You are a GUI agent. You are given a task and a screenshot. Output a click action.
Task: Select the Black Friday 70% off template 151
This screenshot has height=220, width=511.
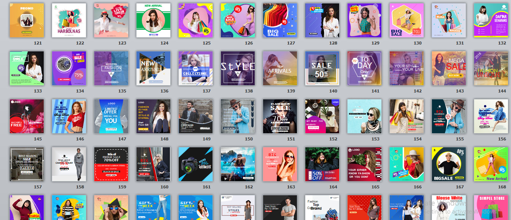[x=280, y=116]
